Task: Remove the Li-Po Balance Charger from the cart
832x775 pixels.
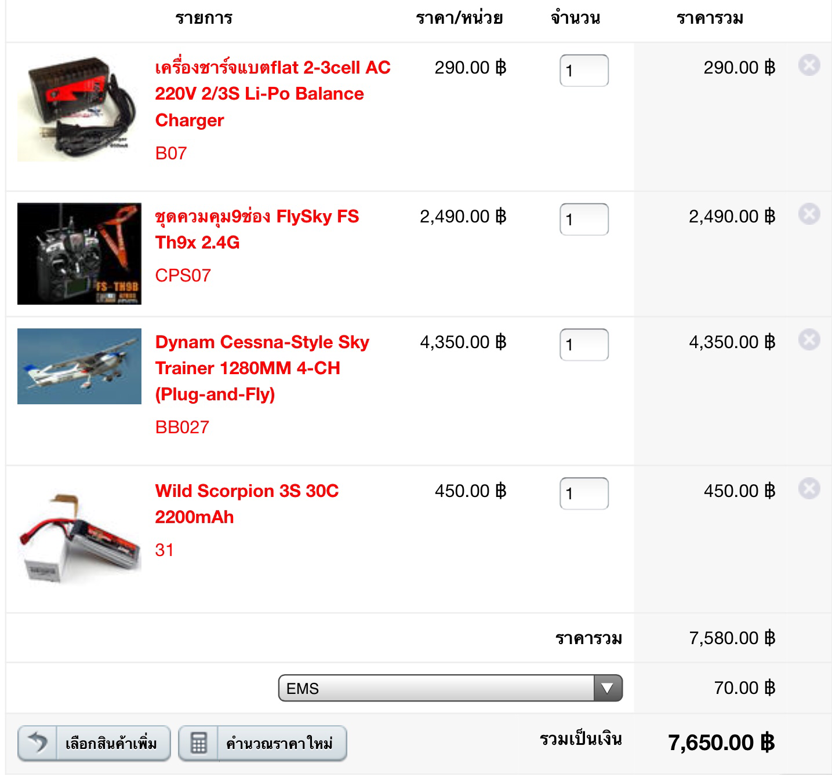Action: [x=809, y=65]
